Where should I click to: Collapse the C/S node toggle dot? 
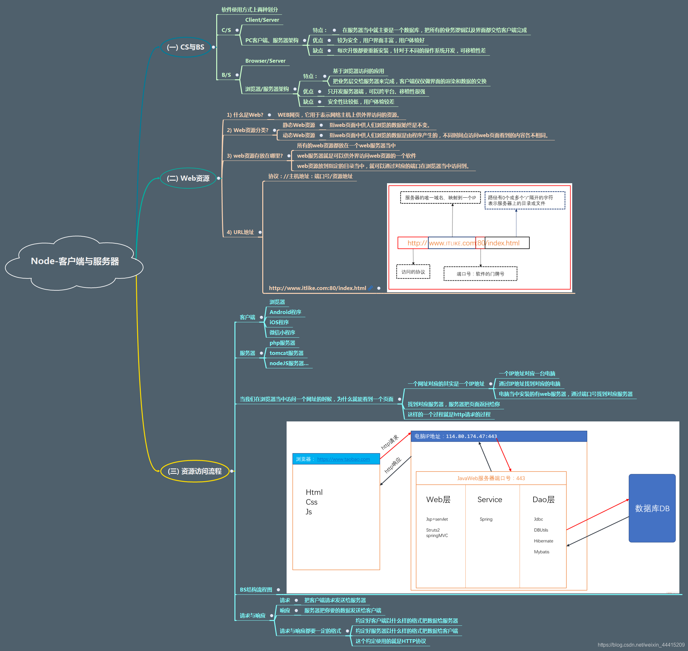(237, 30)
